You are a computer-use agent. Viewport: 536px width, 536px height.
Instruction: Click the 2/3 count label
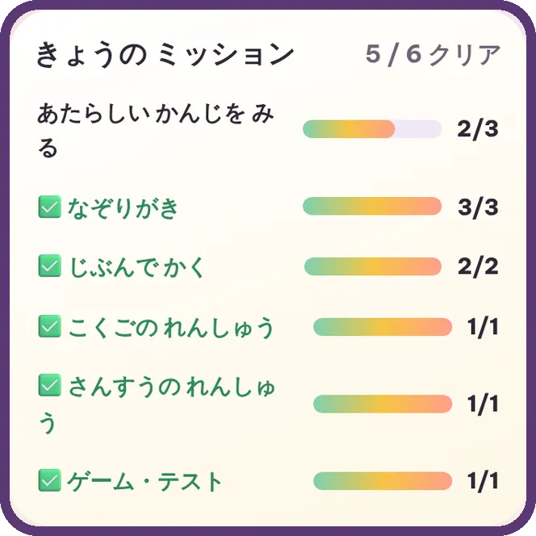click(478, 129)
